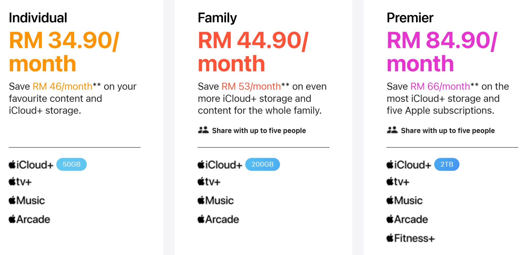The height and width of the screenshot is (255, 520).
Task: Click the people sharing icon in Family plan
Action: 203,130
